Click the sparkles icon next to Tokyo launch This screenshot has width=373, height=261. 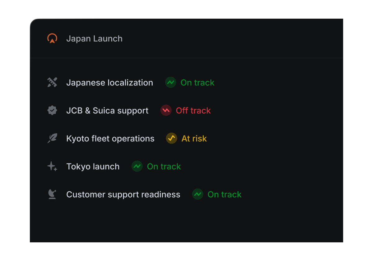(x=52, y=166)
